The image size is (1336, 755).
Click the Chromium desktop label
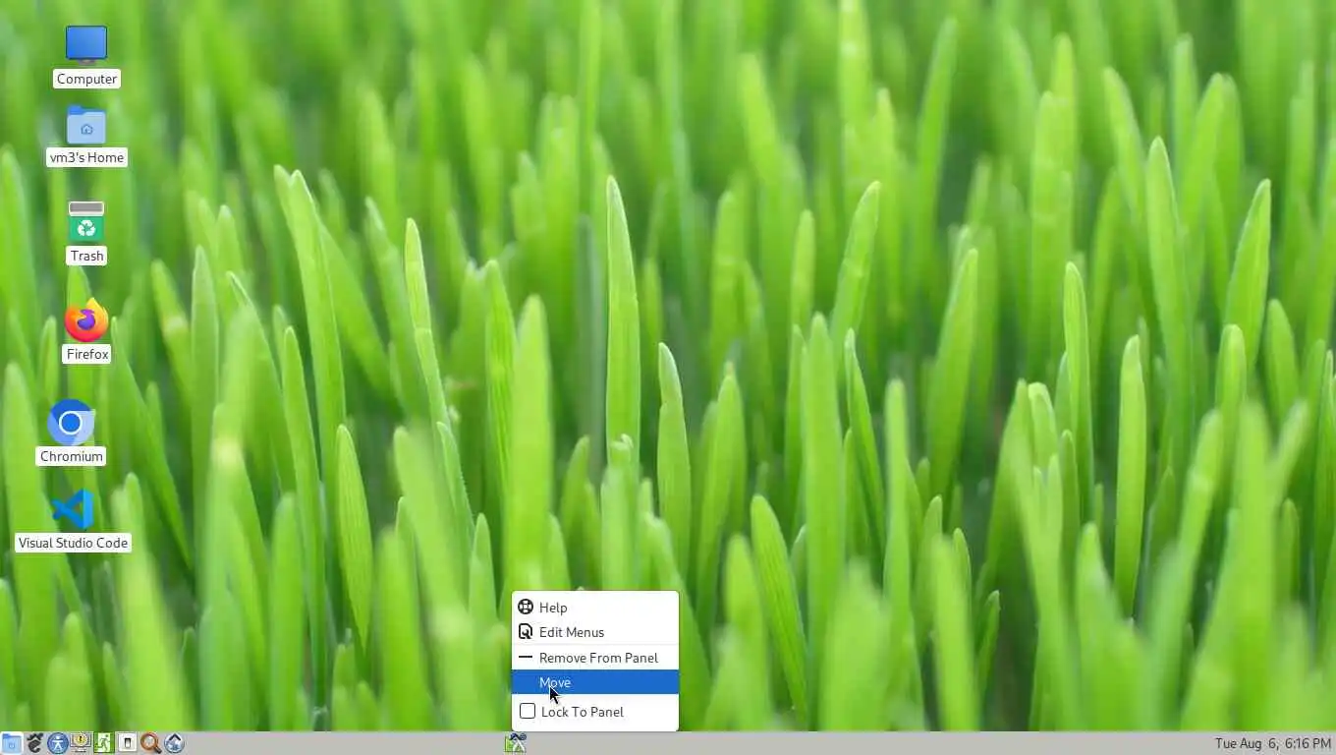click(71, 456)
